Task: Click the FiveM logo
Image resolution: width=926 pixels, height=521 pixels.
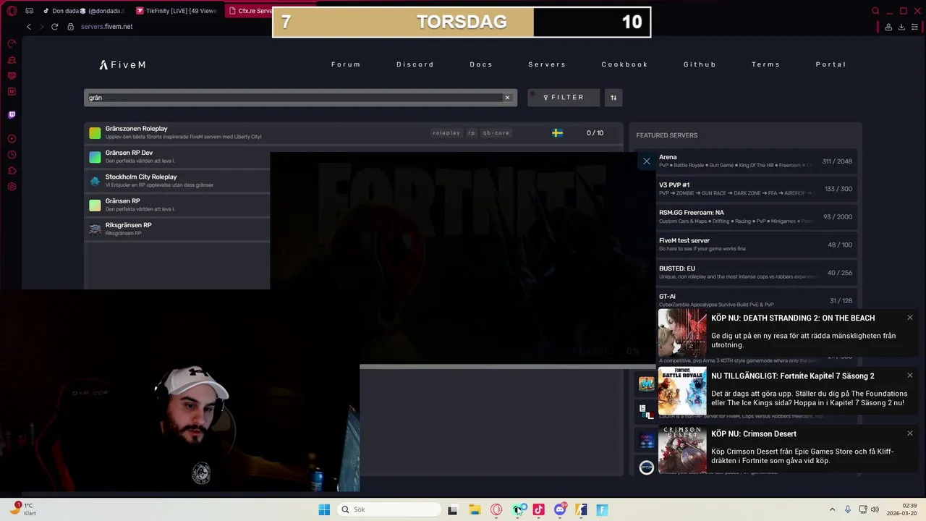Action: tap(122, 64)
